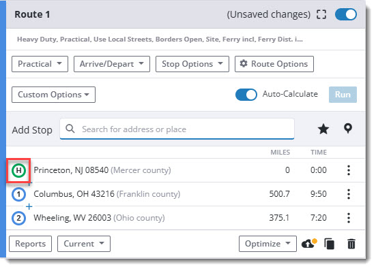The image size is (376, 269).
Task: Open the Arrive/Depart dropdown
Action: click(x=112, y=64)
